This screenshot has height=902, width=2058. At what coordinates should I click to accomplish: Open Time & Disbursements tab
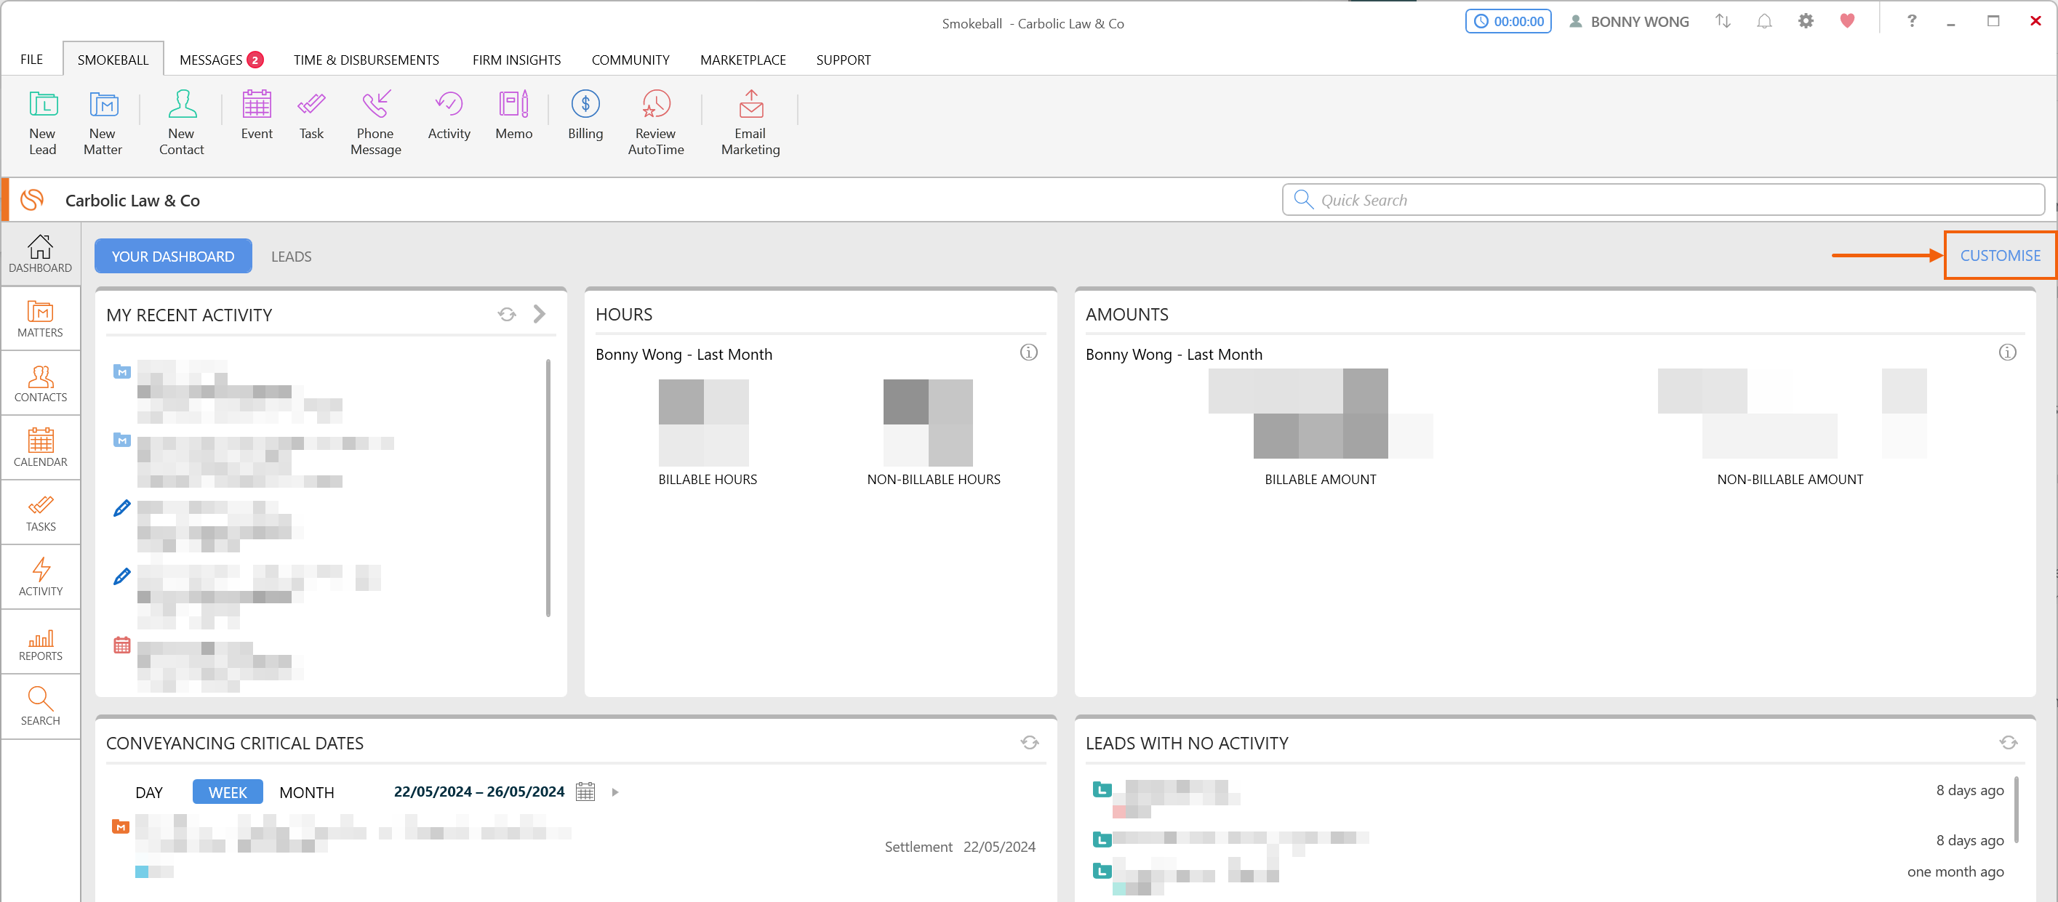point(366,60)
